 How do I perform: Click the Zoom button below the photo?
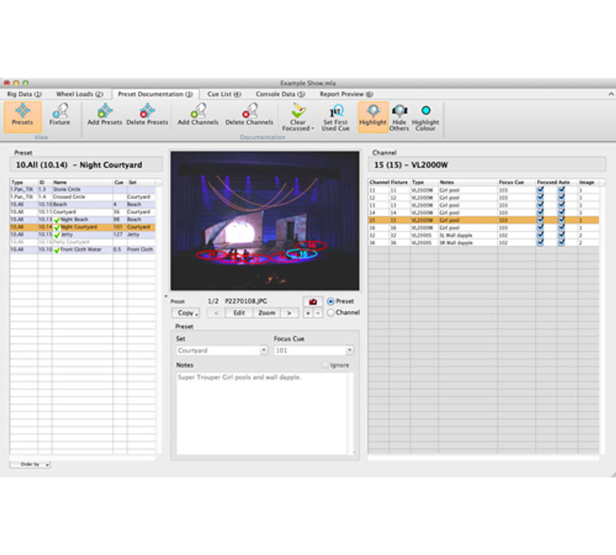pos(267,313)
